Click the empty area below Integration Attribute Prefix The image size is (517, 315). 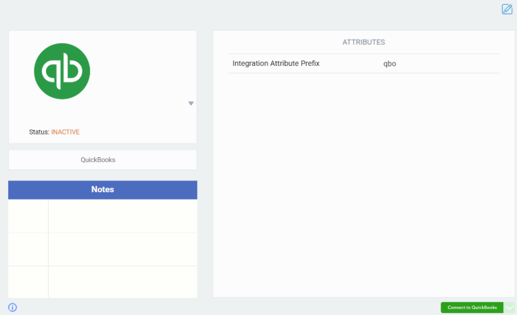click(x=364, y=178)
